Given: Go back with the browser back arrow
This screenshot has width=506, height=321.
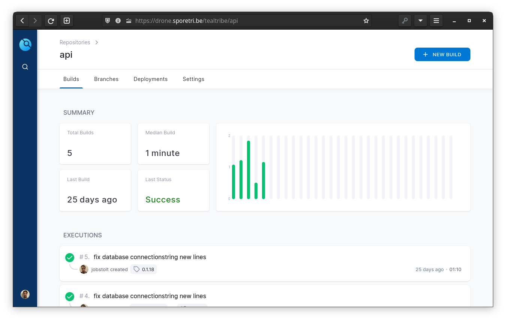Looking at the screenshot, I should point(22,21).
